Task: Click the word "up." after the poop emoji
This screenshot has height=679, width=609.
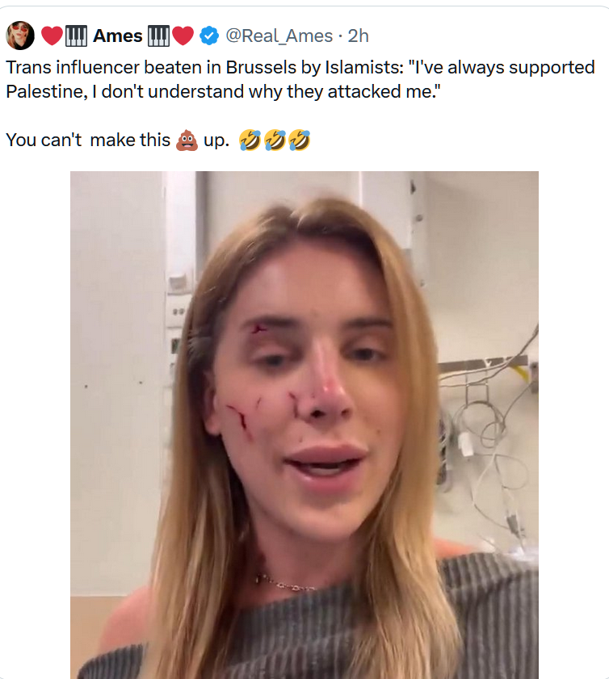Action: (216, 140)
